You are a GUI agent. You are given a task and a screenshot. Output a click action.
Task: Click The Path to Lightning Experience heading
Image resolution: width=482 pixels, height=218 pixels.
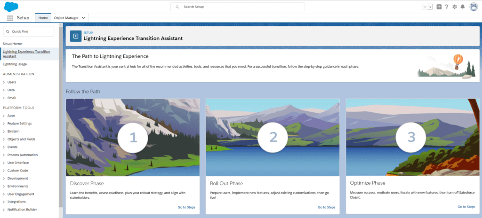pyautogui.click(x=110, y=56)
